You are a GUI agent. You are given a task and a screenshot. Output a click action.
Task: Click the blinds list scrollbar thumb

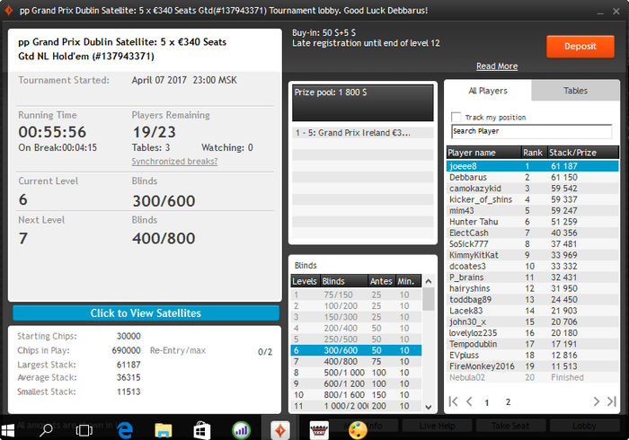[x=429, y=299]
